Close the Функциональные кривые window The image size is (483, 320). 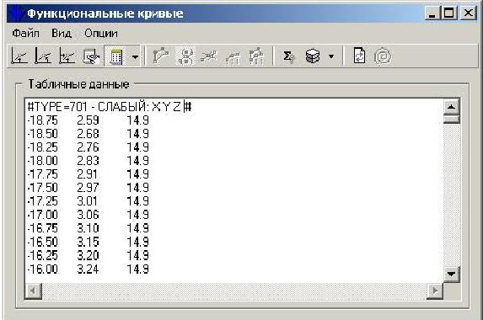[468, 13]
